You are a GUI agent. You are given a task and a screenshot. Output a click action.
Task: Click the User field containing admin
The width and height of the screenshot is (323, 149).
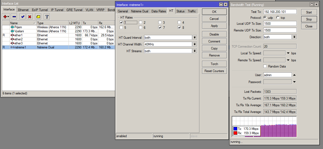[x=277, y=75]
